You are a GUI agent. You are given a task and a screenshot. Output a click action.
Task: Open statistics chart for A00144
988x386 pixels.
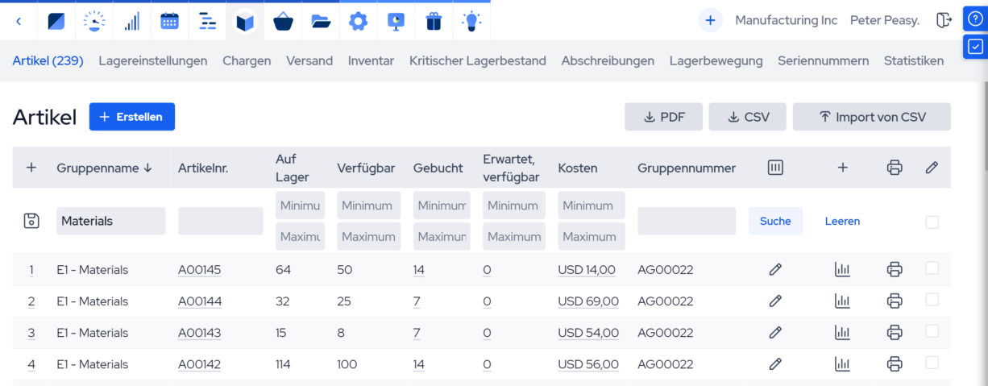coord(842,301)
